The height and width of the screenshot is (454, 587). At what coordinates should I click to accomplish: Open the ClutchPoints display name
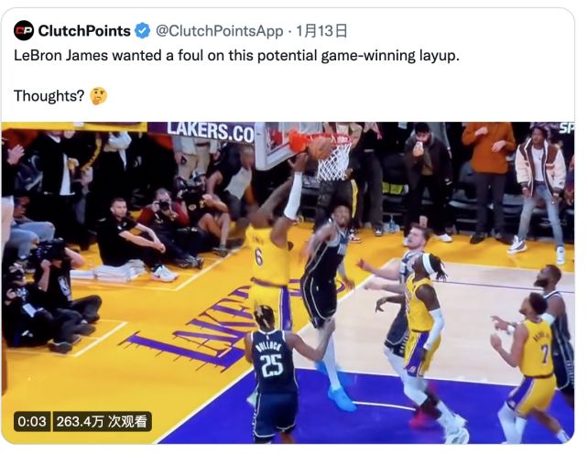[84, 31]
